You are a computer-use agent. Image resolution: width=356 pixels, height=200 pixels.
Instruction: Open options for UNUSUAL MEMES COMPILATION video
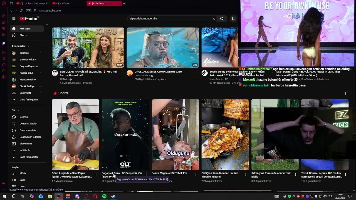[x=198, y=72]
